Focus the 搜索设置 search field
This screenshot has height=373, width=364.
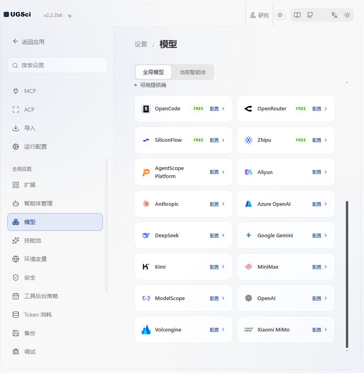(57, 65)
